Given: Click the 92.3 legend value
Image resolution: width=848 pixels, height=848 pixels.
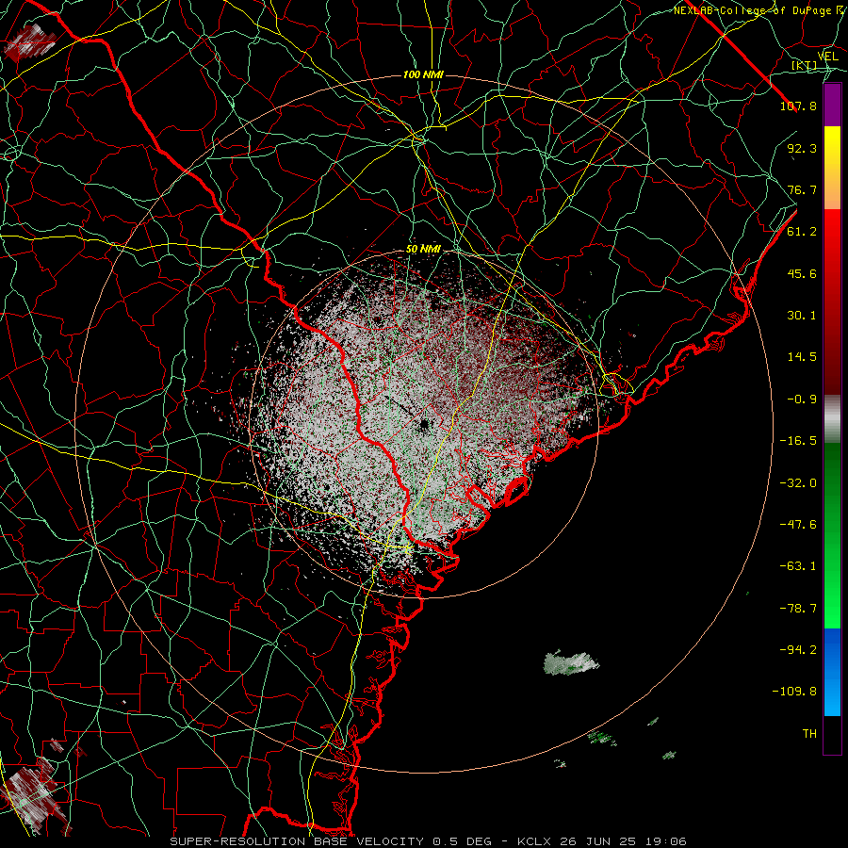Looking at the screenshot, I should (802, 148).
